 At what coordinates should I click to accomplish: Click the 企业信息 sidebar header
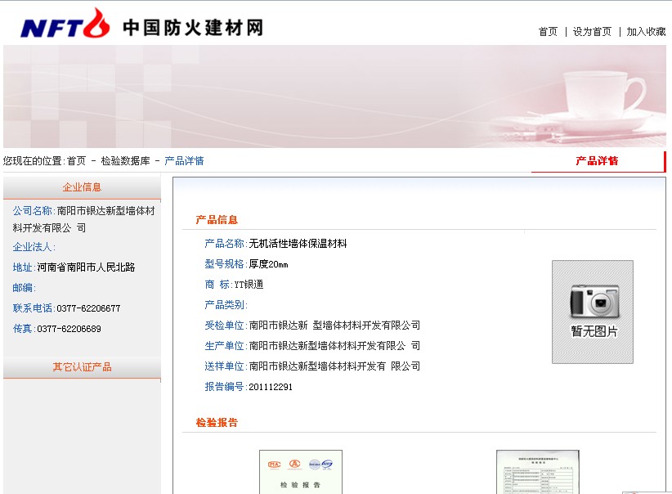(x=82, y=187)
